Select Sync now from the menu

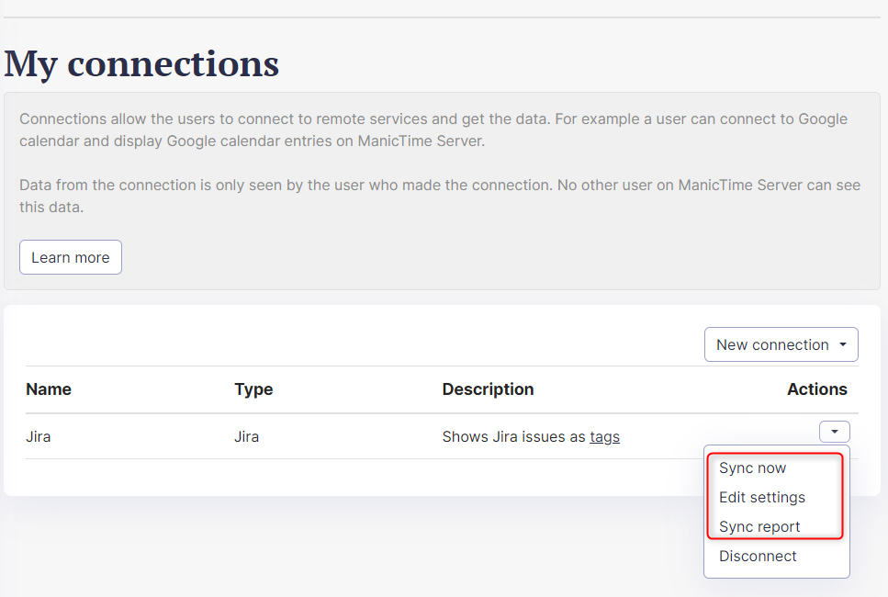click(752, 468)
